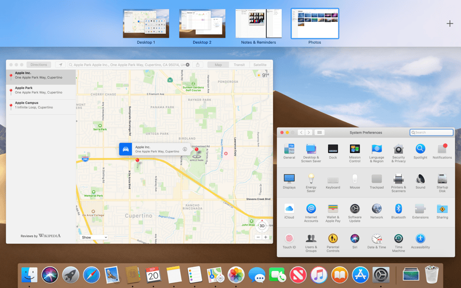Open App Store from the Dock
Viewport: 461px width, 288px height.
360,275
